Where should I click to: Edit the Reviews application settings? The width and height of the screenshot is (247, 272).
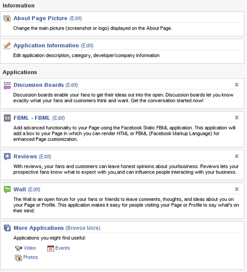45,156
